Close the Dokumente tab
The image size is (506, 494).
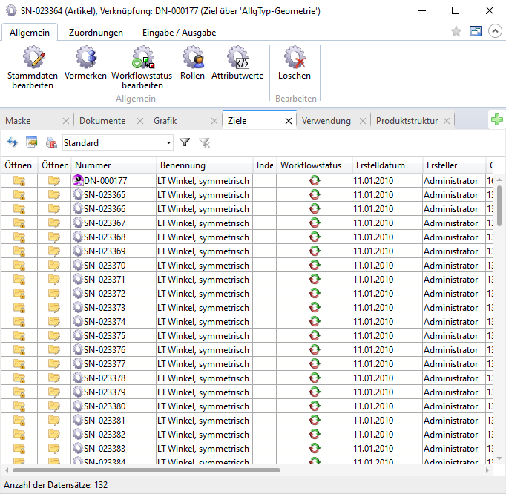click(139, 121)
